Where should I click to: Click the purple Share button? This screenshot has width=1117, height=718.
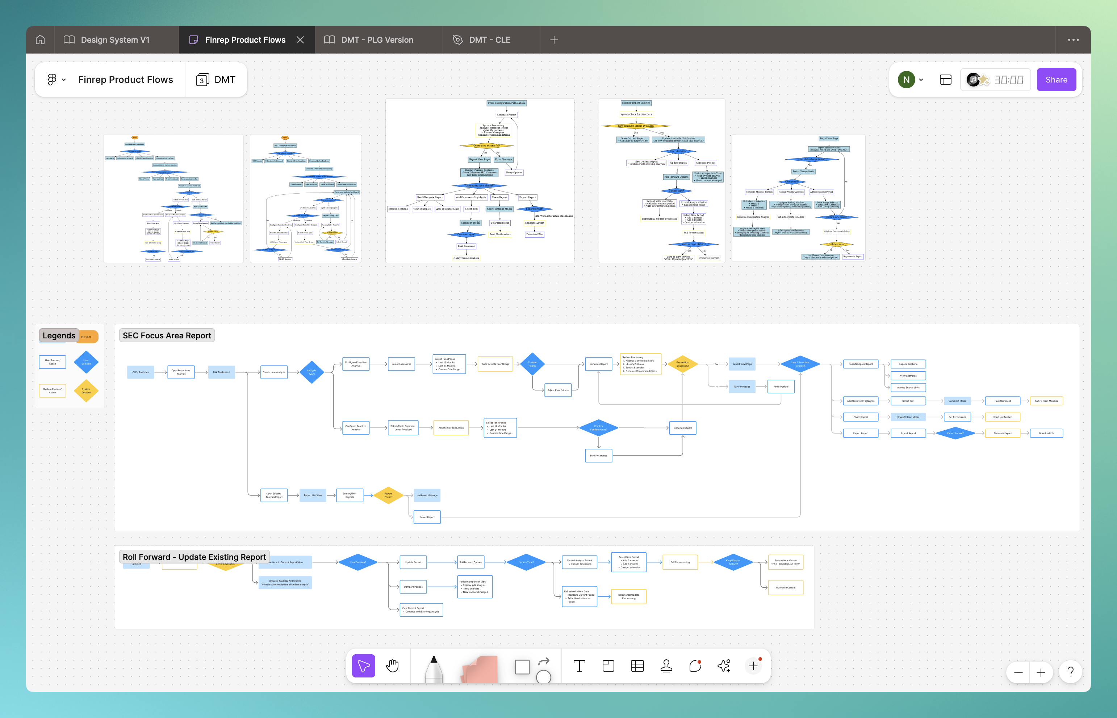(1056, 80)
